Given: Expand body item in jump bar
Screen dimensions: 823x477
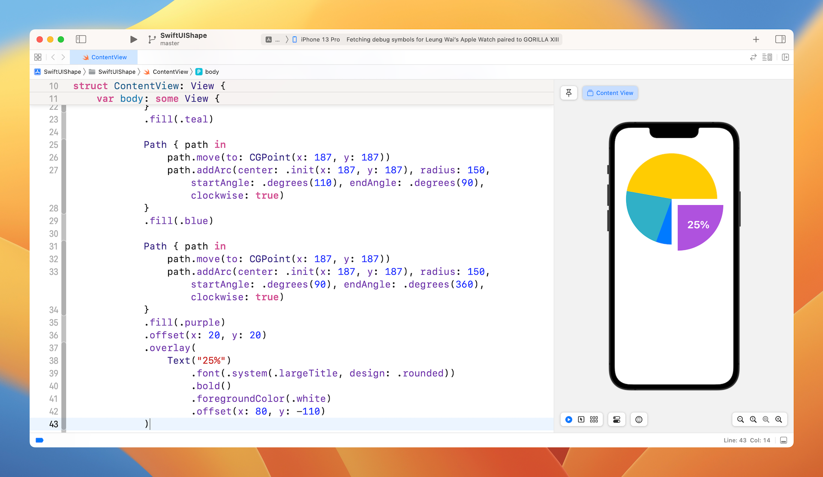Looking at the screenshot, I should click(x=212, y=72).
